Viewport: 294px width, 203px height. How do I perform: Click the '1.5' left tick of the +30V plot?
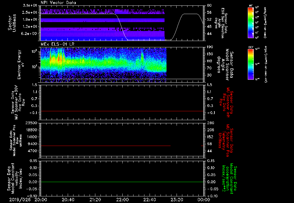click(x=35, y=85)
